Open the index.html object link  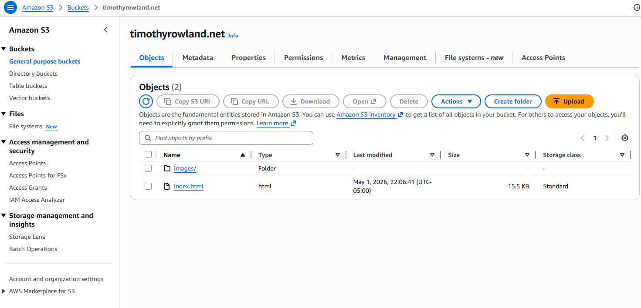click(x=189, y=186)
